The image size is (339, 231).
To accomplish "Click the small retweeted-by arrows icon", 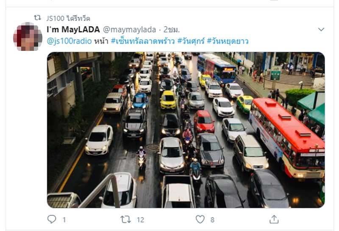I will pos(37,18).
